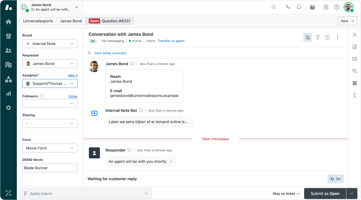Screen dimensions: 361x200
Task: Open the help question mark icon
Action: [337, 7]
